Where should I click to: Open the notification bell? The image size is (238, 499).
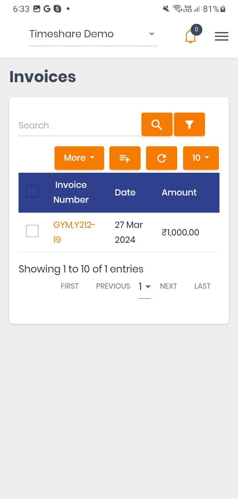tap(190, 36)
